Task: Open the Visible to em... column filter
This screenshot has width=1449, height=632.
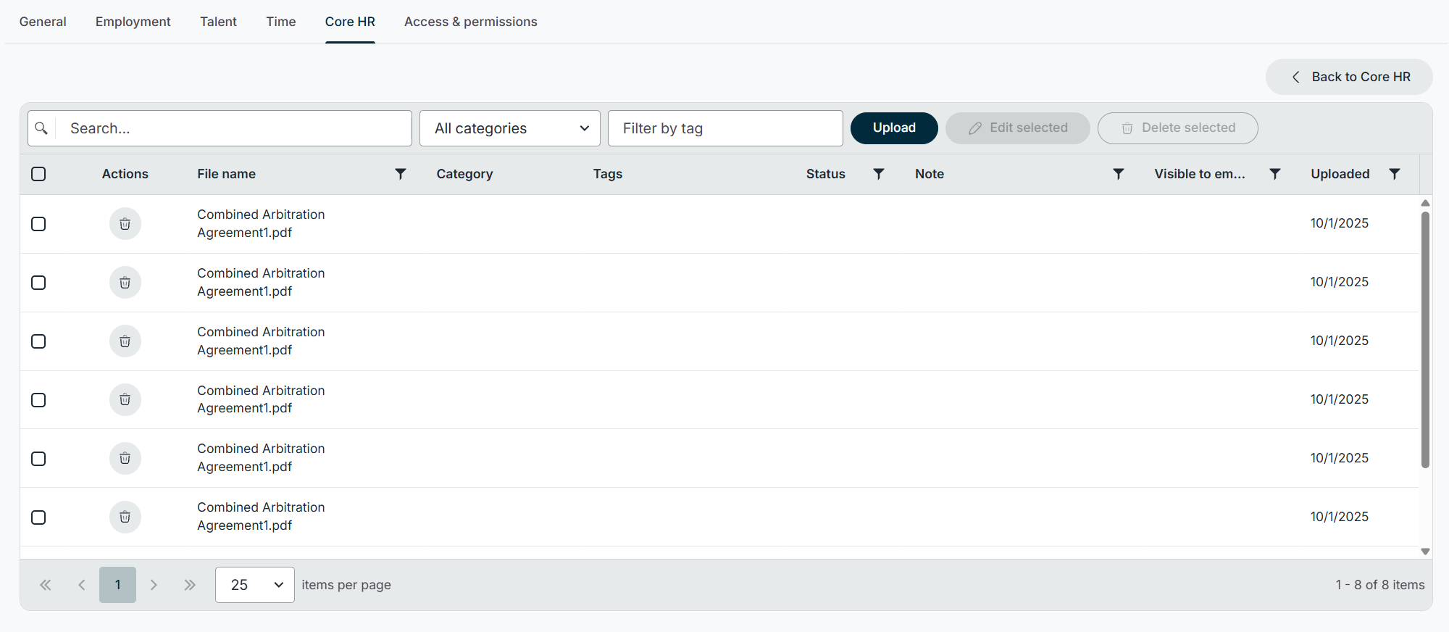Action: tap(1275, 174)
